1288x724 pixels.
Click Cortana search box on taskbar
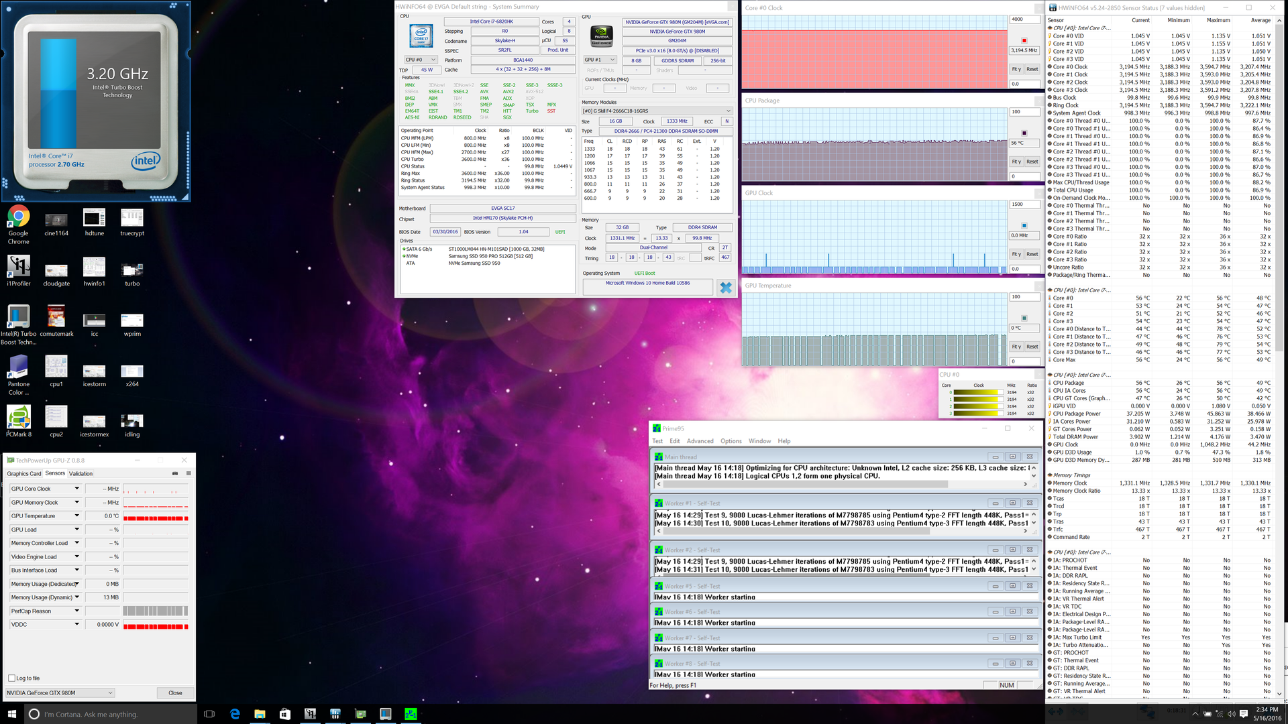(x=110, y=714)
